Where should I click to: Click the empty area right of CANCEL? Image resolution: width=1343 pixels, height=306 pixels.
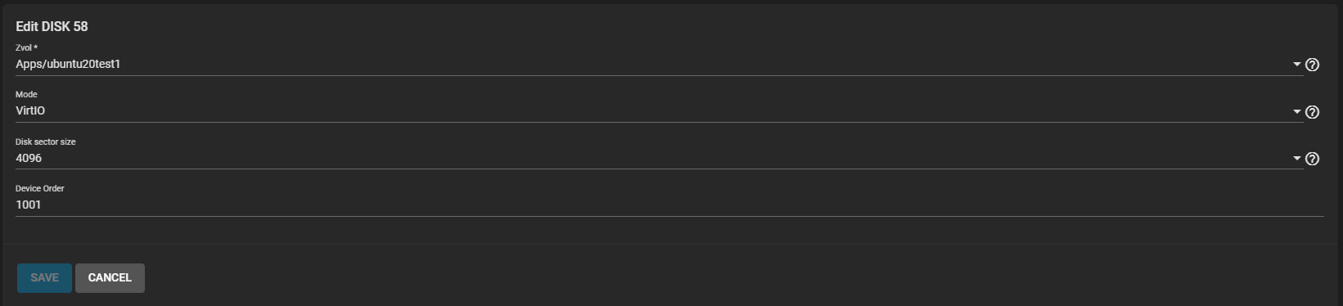pos(737,278)
